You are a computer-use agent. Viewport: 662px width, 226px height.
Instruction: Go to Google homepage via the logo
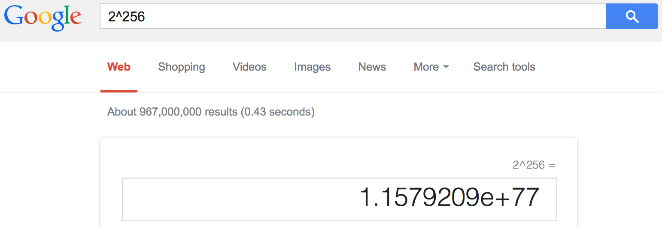(x=43, y=18)
